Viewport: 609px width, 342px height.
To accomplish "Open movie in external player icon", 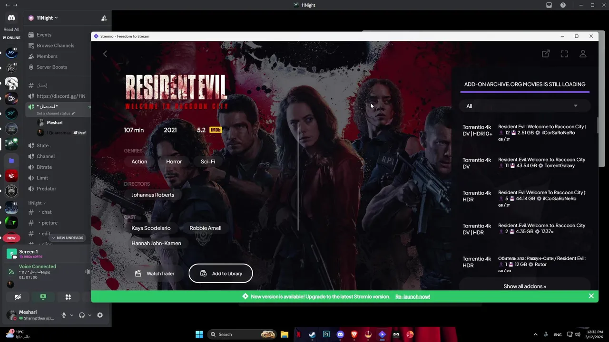I will [x=546, y=54].
